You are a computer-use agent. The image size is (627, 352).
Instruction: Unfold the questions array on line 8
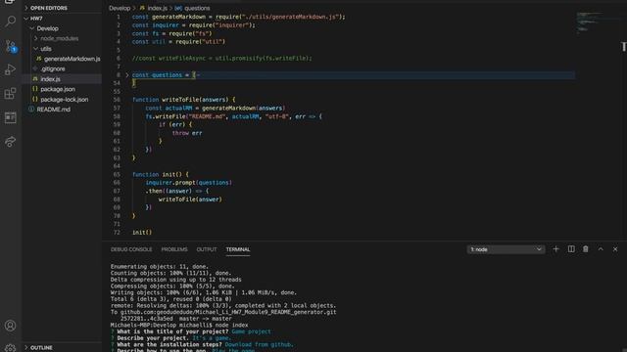coord(127,74)
